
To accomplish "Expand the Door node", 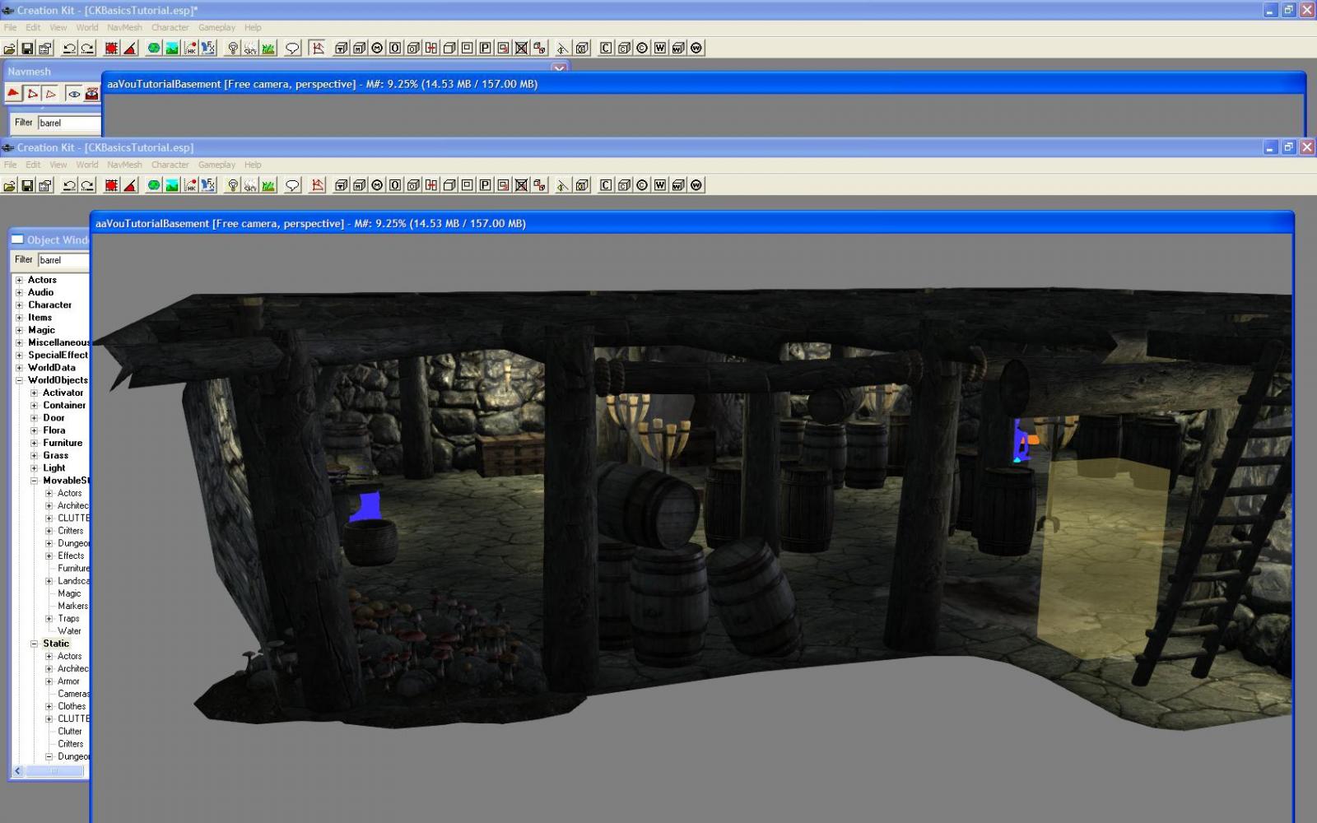I will [x=34, y=418].
